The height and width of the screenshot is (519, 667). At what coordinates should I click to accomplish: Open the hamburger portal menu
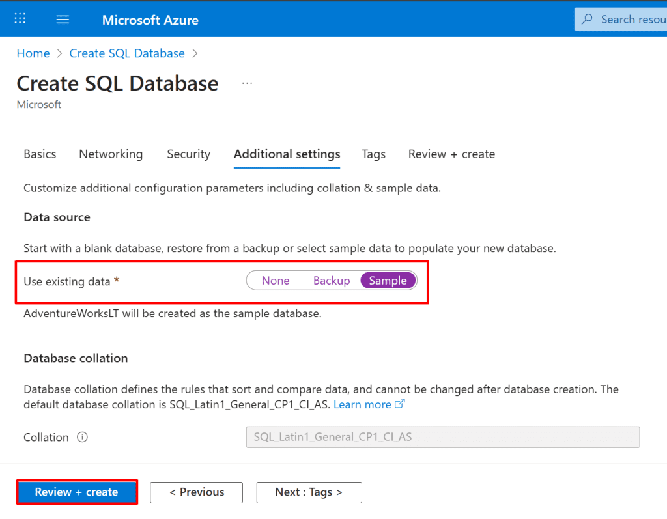click(63, 20)
